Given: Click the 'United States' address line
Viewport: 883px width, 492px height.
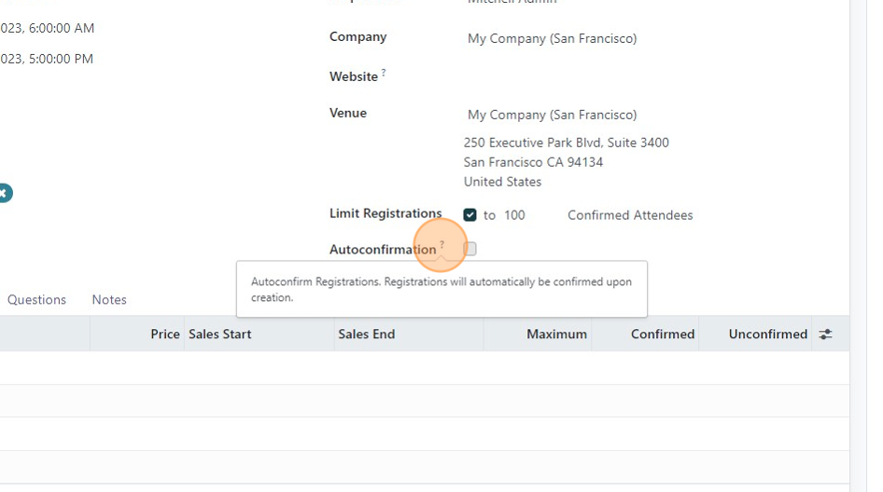Looking at the screenshot, I should 502,183.
